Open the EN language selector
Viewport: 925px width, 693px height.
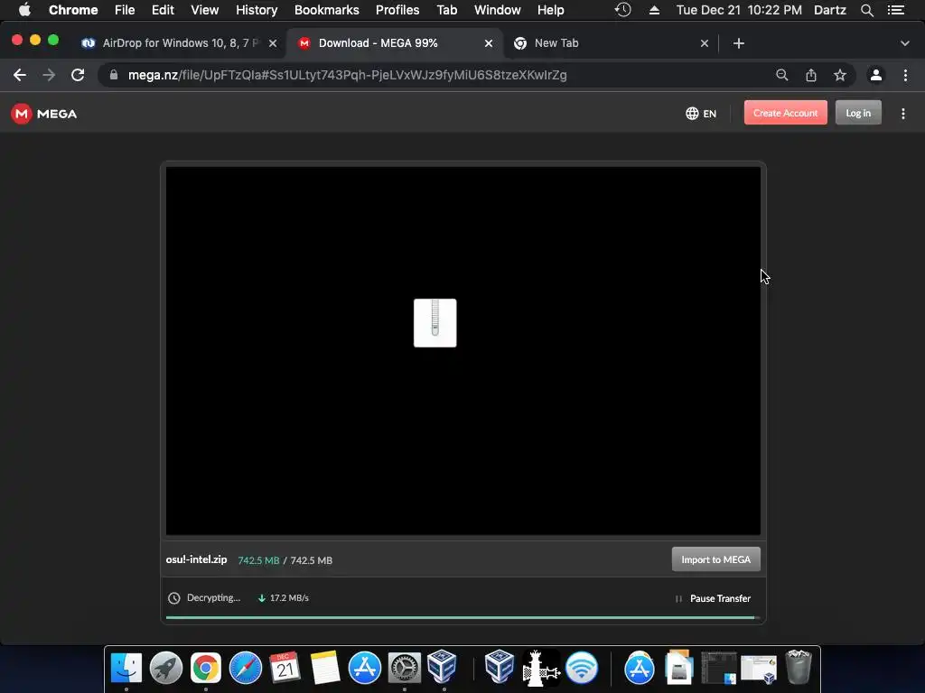pos(701,114)
